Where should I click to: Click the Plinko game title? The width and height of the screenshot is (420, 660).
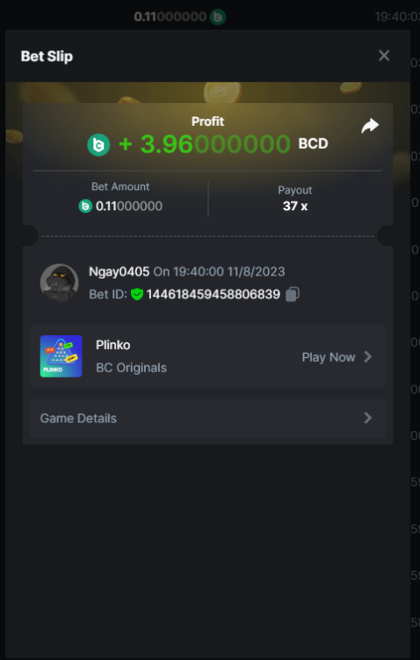113,345
